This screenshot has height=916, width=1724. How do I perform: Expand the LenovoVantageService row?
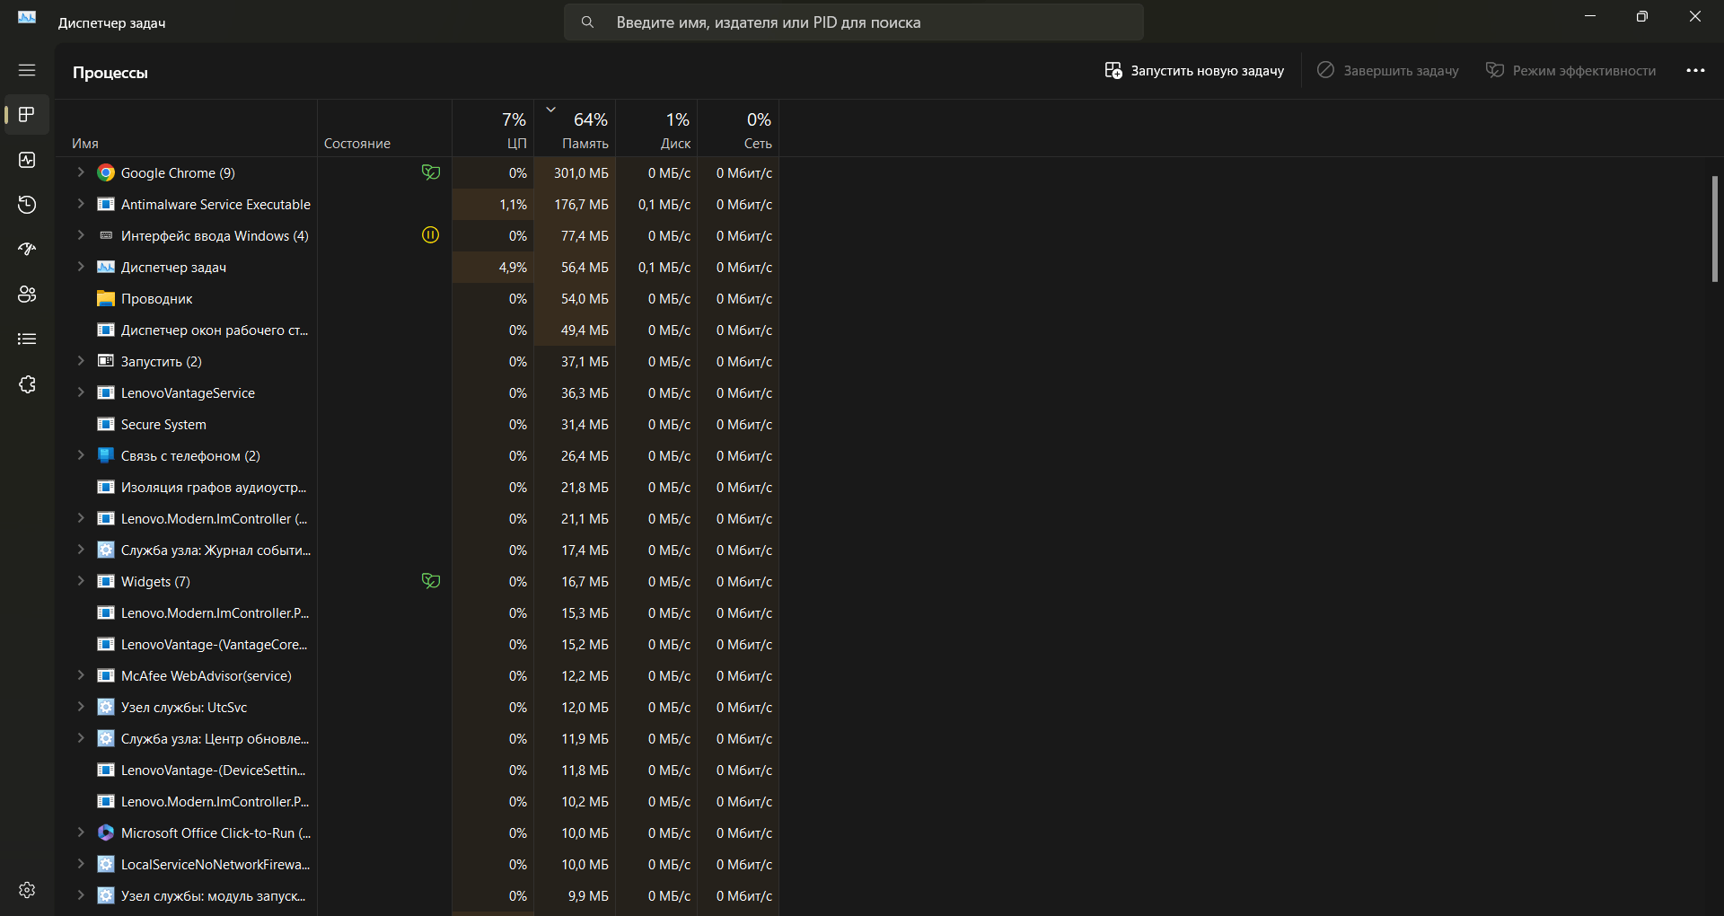(x=81, y=392)
